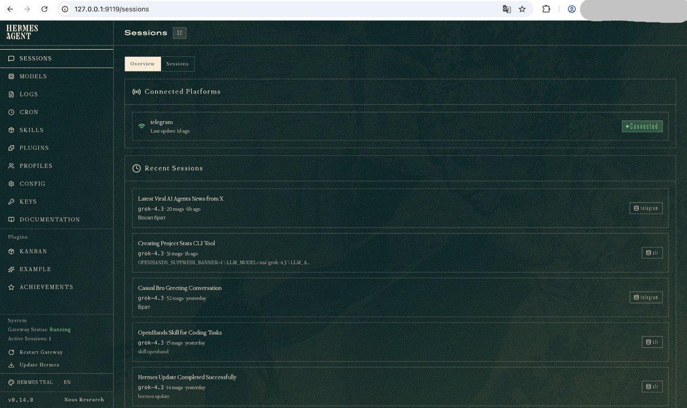Viewport: 687px width, 408px height.
Task: Click the Logs document icon
Action: pos(11,94)
